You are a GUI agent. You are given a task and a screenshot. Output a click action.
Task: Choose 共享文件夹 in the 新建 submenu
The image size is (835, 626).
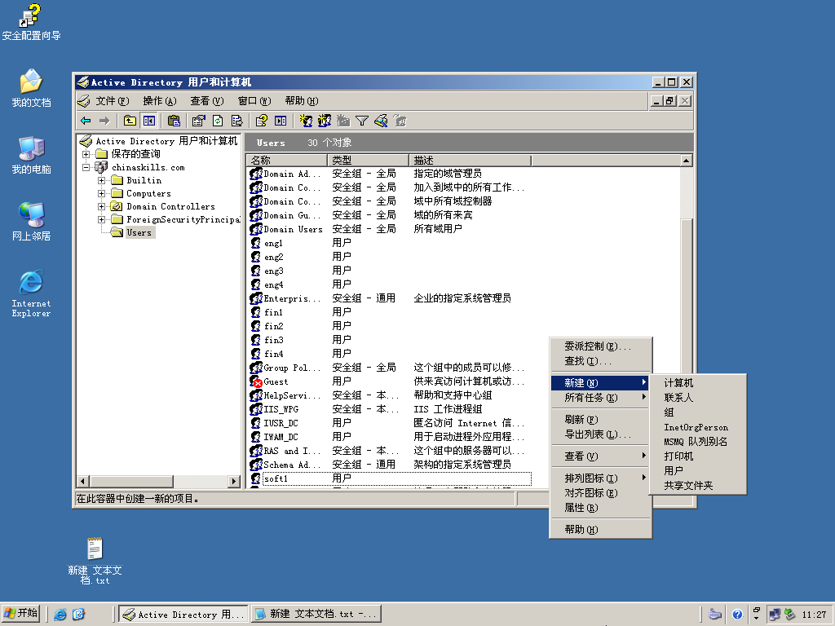698,486
